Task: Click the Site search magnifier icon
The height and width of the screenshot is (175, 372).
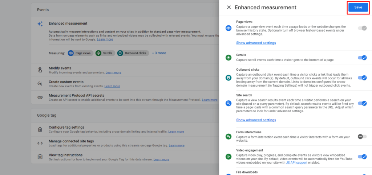Action: point(229,103)
